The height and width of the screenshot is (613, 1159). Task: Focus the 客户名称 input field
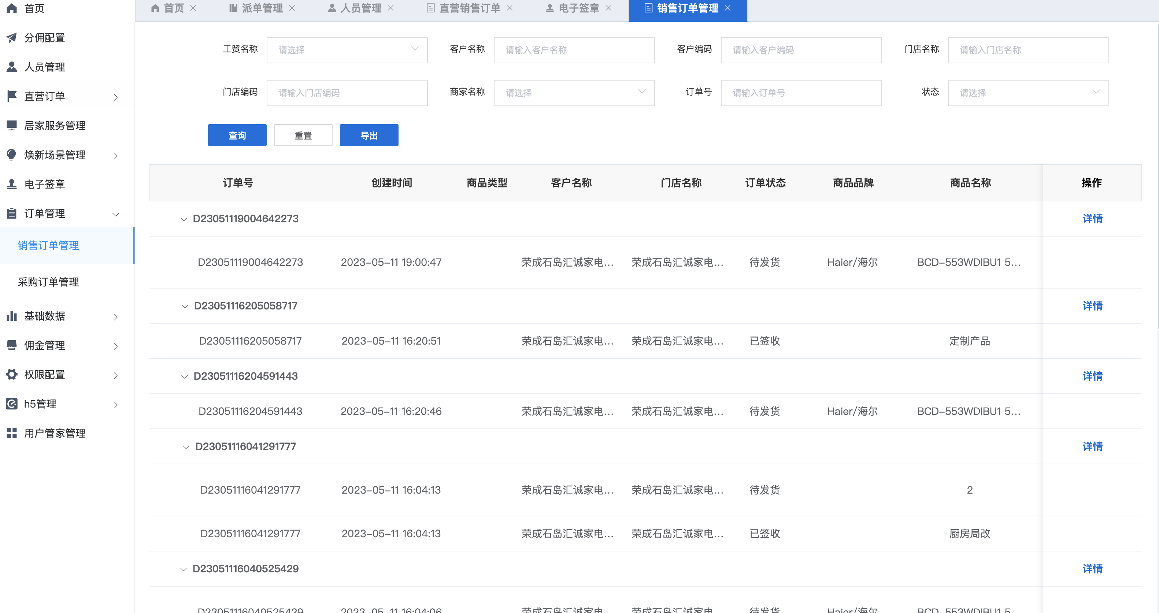coord(574,50)
